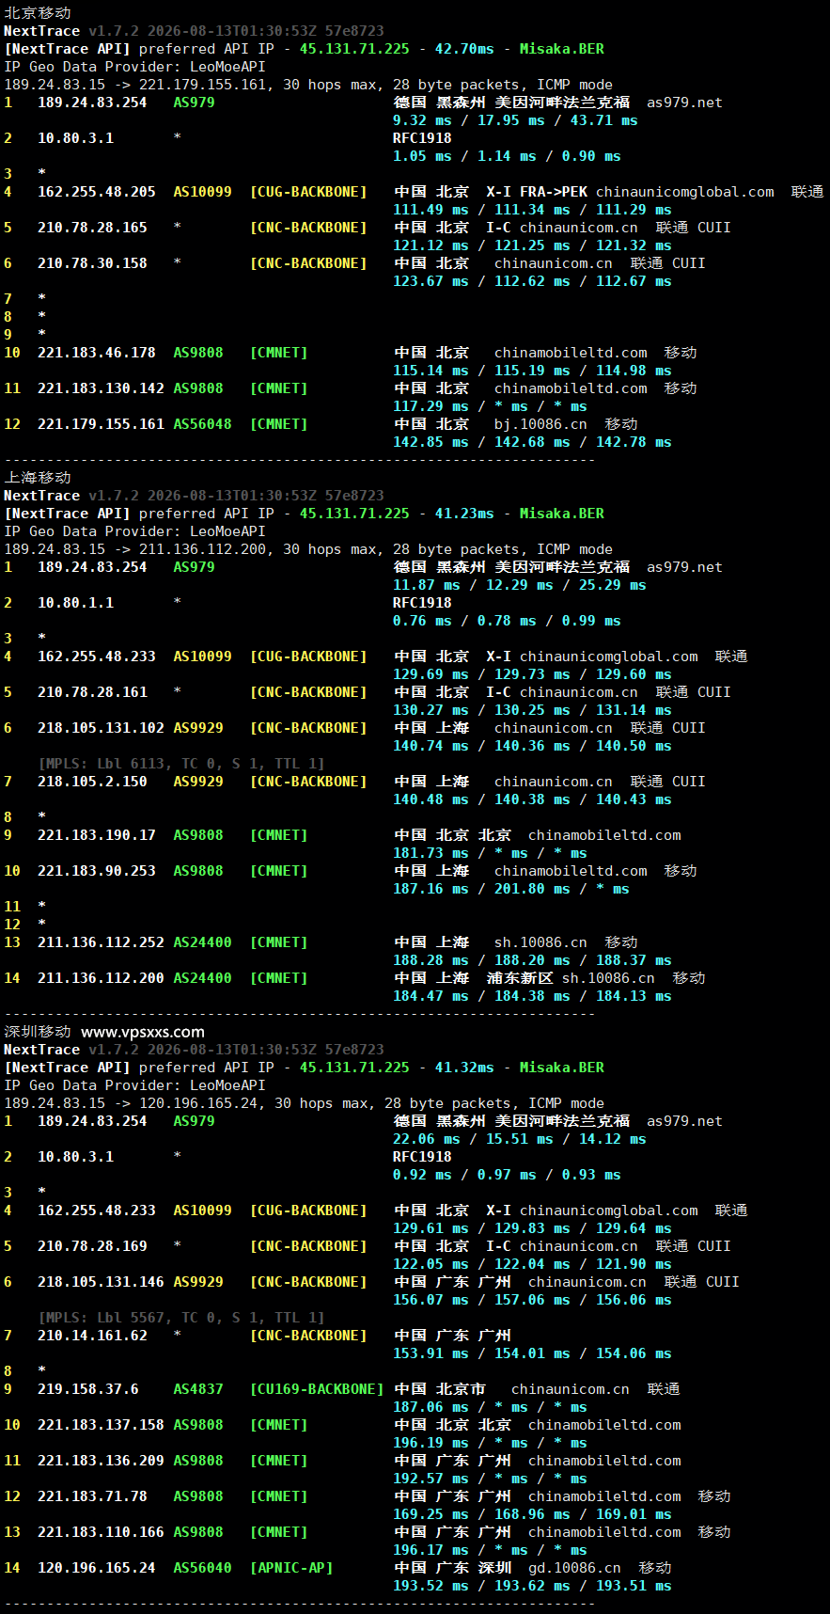Click the [APNIC-AP] network tag
This screenshot has height=1614, width=830.
point(291,1568)
